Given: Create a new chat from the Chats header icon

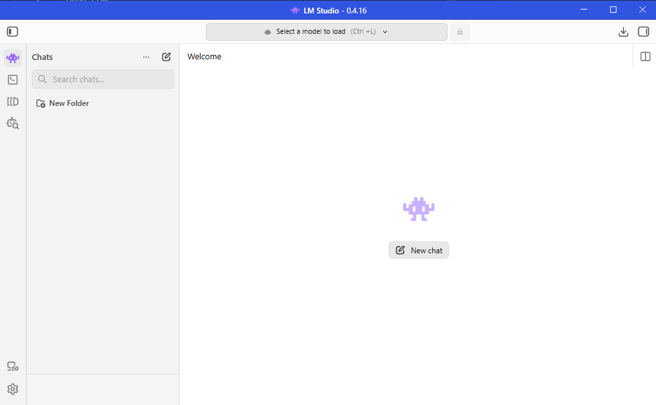Looking at the screenshot, I should click(x=166, y=57).
